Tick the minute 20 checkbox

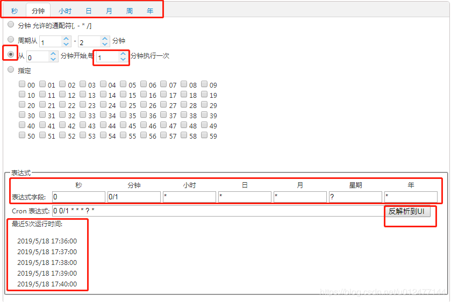[22, 104]
